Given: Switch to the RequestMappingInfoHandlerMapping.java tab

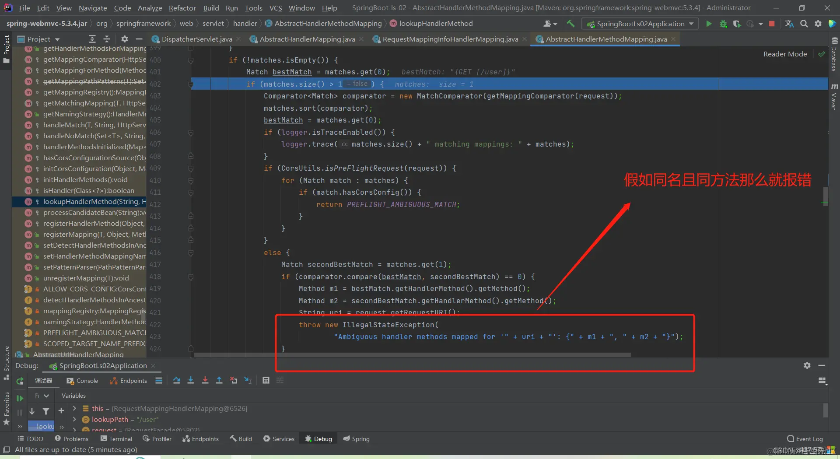Looking at the screenshot, I should (450, 39).
